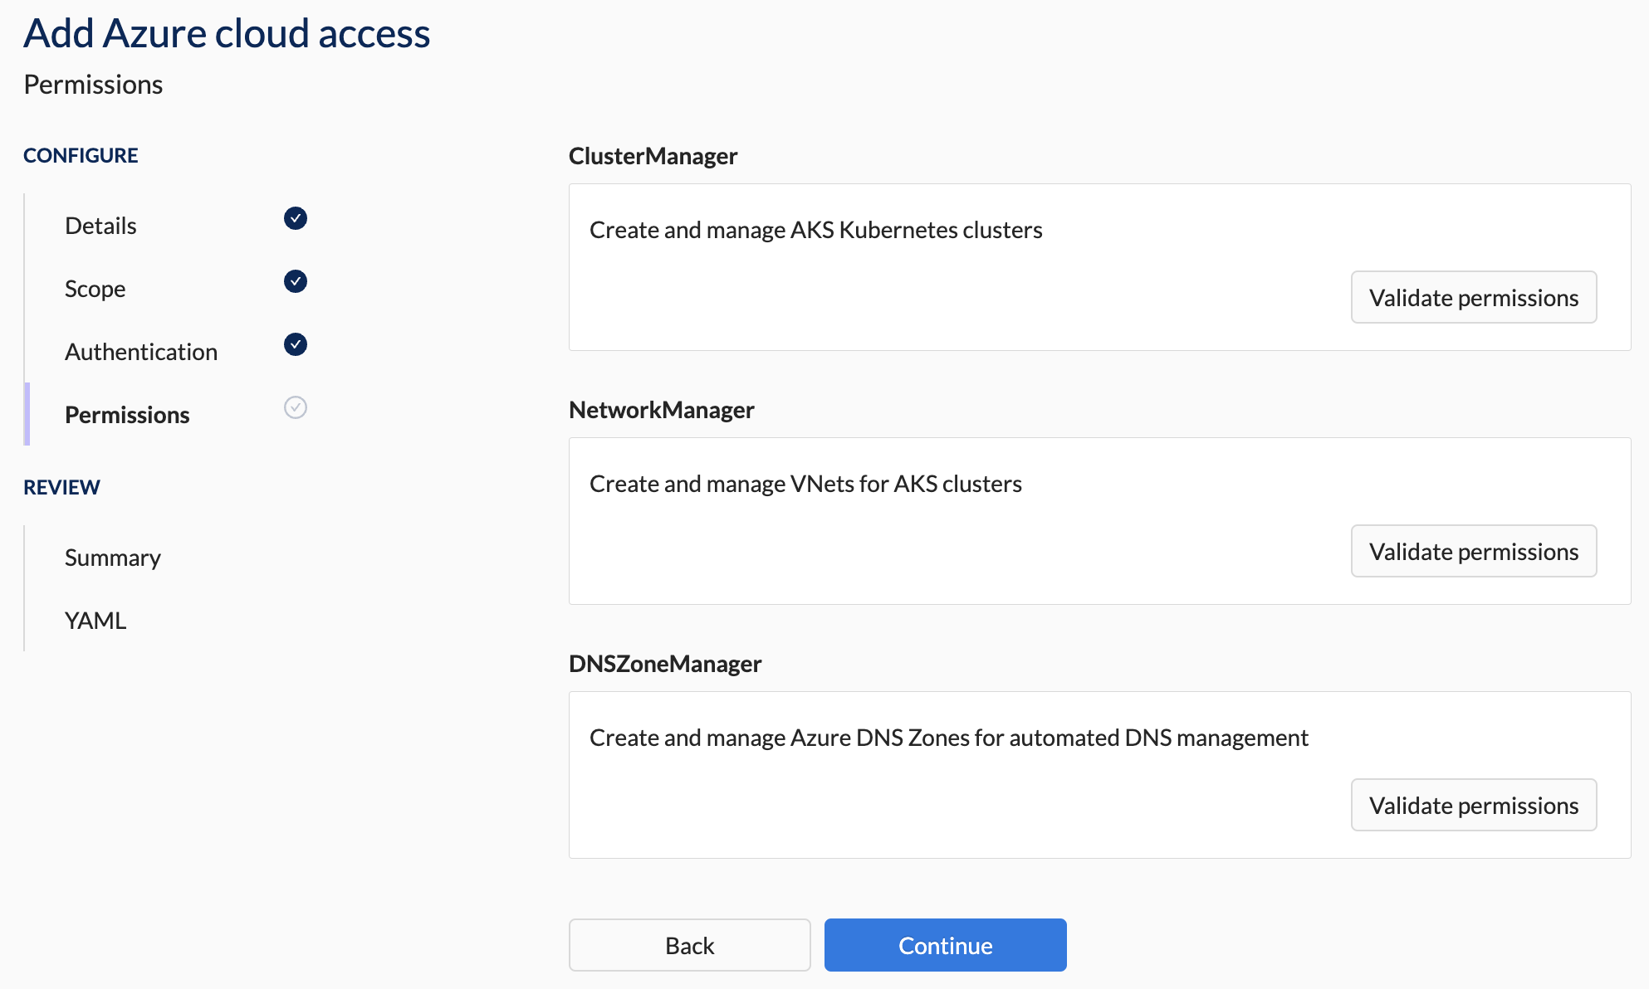The width and height of the screenshot is (1649, 989).
Task: Go to the Details step
Action: [100, 226]
